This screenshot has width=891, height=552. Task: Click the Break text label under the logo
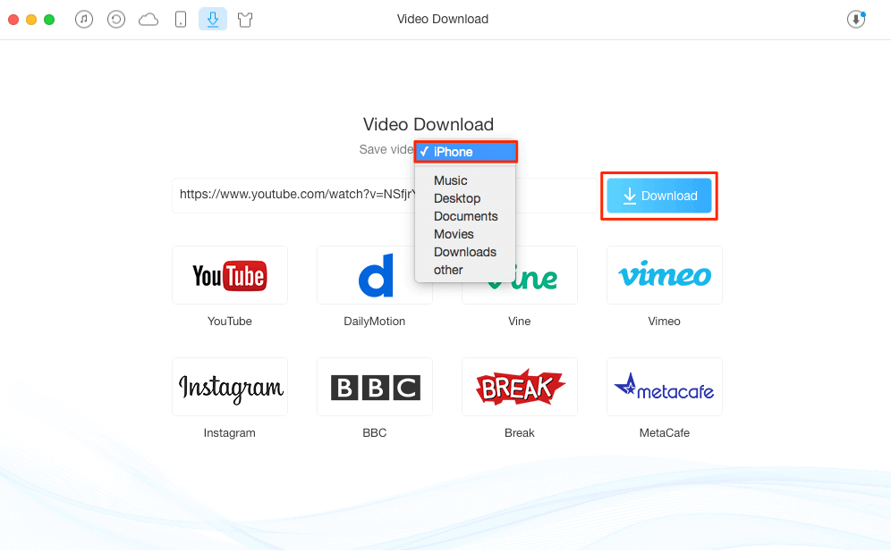(520, 433)
